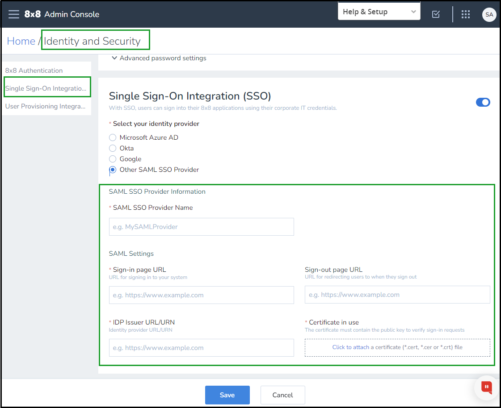Screen dimensions: 501x408
Task: Click to attach a certificate file
Action: click(x=397, y=347)
